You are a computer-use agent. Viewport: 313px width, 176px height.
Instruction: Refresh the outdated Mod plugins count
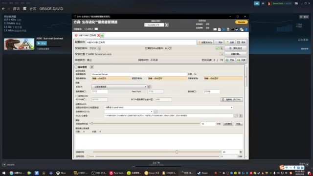click(170, 48)
